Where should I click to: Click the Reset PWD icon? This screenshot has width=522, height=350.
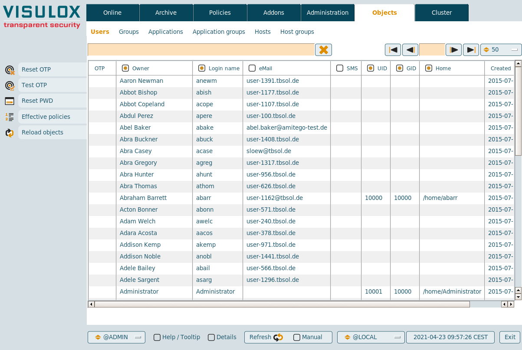pyautogui.click(x=10, y=101)
